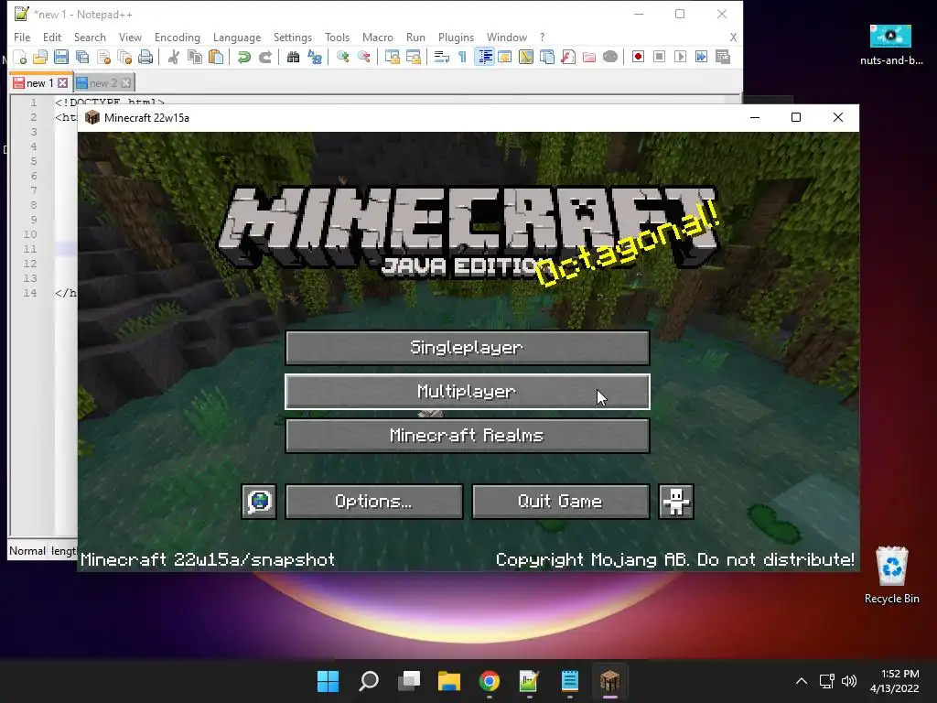Screen dimensions: 937x703
Task: Toggle file monitoring (tail -f) icon
Action: [x=610, y=57]
